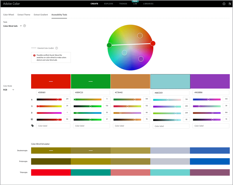233x185 pixels.
Task: Select the purple handle on the color wheel
Action: click(141, 59)
